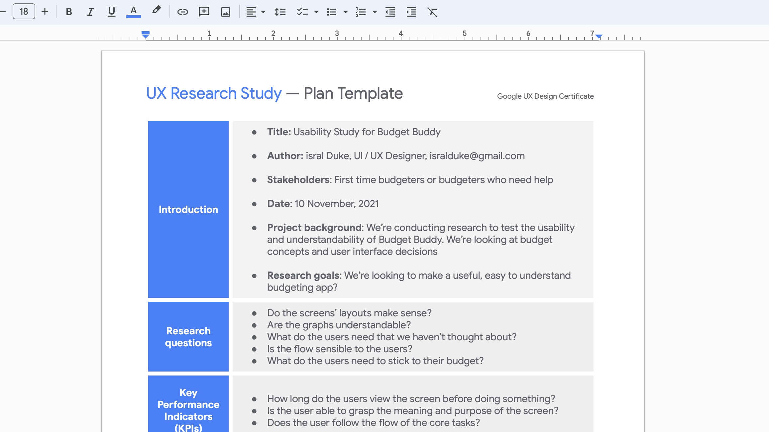The image size is (769, 432).
Task: Click 'What do the users need to stick to their budget?'
Action: (375, 361)
